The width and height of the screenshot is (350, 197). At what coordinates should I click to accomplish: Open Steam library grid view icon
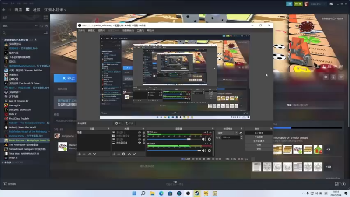coord(46,18)
